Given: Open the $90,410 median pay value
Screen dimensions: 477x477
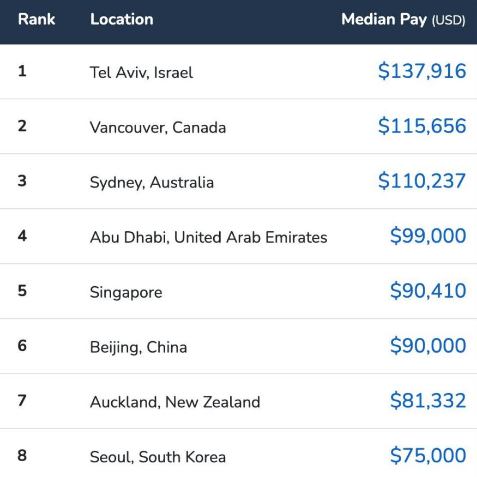Looking at the screenshot, I should (428, 291).
